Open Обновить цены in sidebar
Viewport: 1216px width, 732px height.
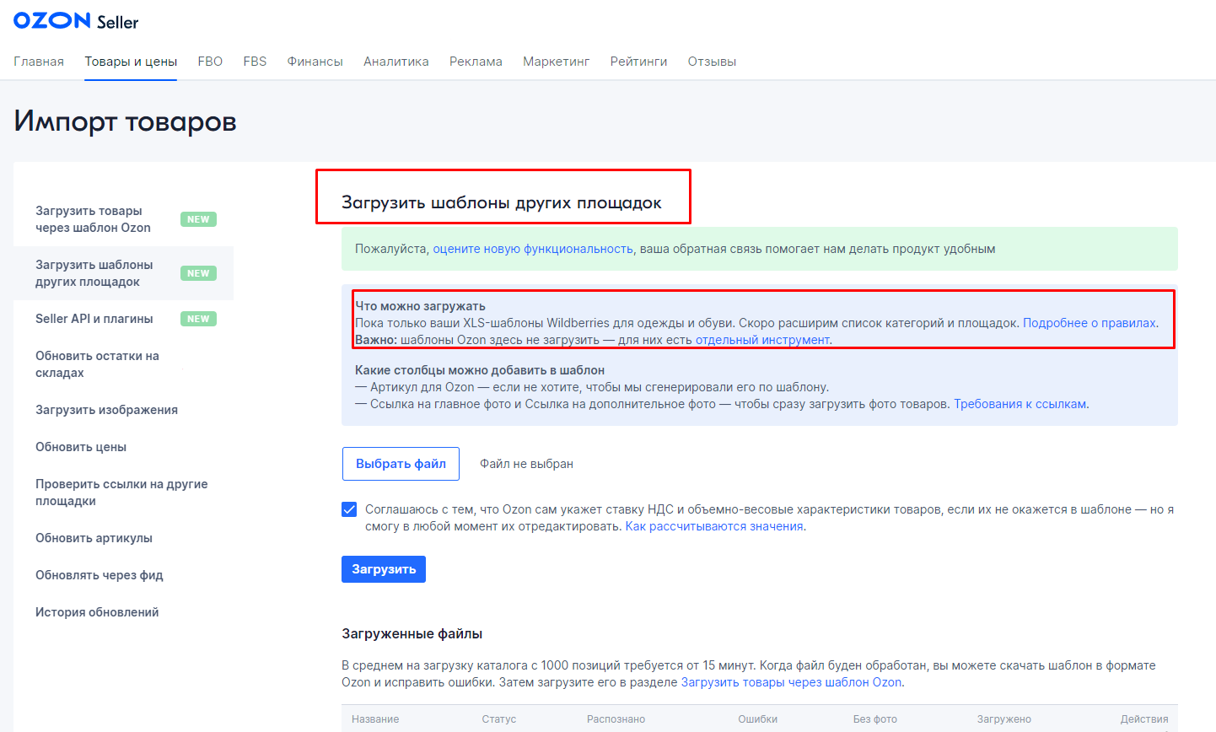click(x=81, y=447)
